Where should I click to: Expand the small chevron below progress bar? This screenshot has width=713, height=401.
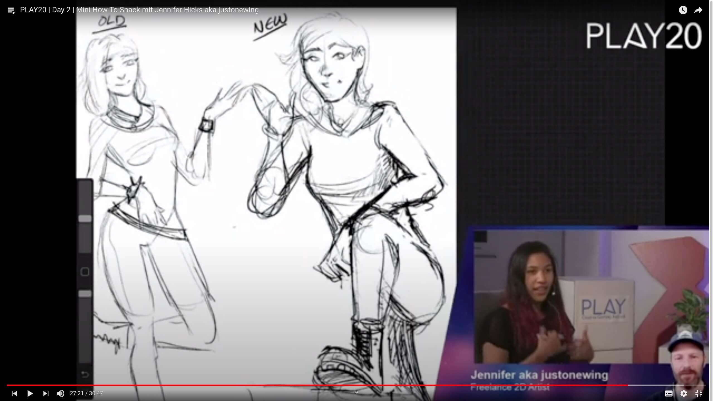[356, 392]
